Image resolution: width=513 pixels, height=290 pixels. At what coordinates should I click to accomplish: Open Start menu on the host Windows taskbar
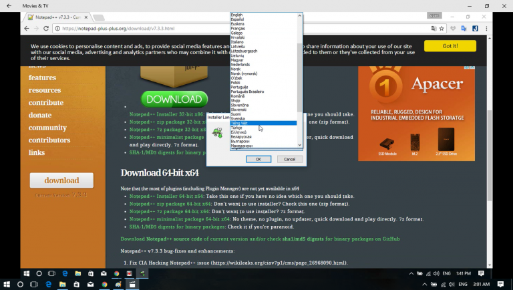point(6,285)
